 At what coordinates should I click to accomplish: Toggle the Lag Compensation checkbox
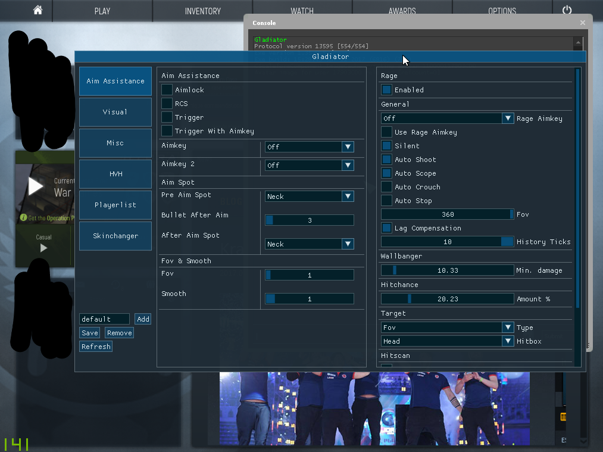click(387, 228)
